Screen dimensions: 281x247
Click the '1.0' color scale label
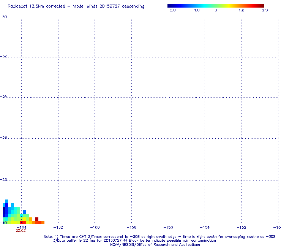pyautogui.click(x=242, y=10)
